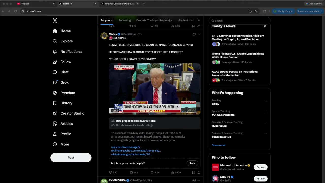Open the Midas profile avatar
This screenshot has height=183, width=325.
pyautogui.click(x=104, y=36)
